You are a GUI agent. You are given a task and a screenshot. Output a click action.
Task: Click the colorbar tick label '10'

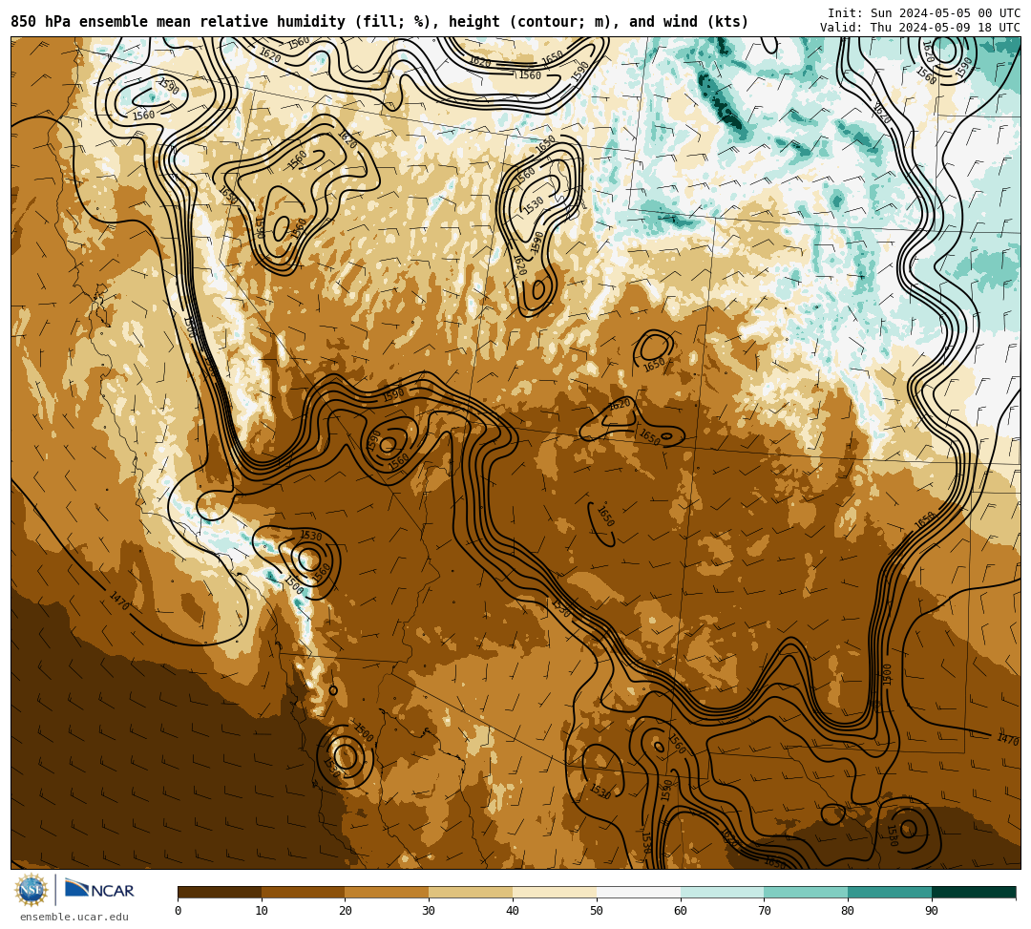coord(262,911)
